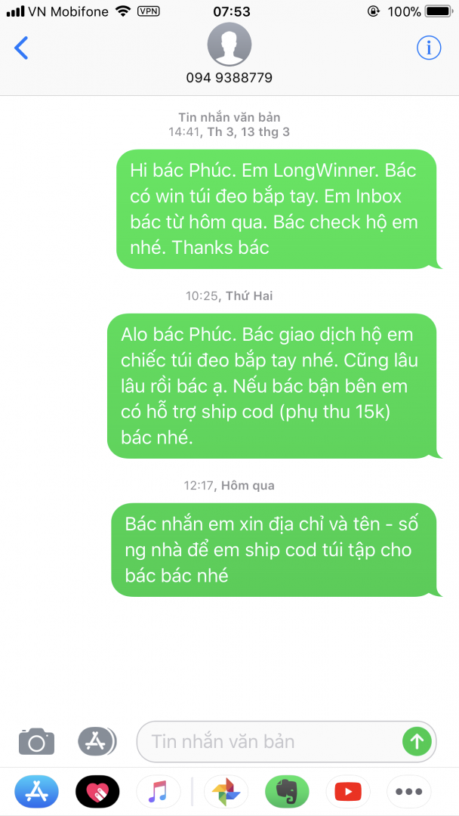Open the Music app icon
Screen dimensions: 459x816
(158, 792)
